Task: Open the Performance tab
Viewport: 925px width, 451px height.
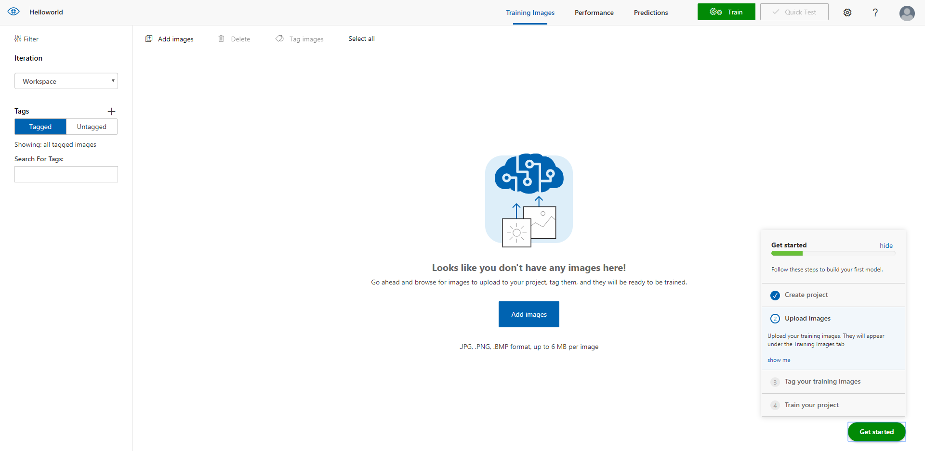Action: [594, 13]
